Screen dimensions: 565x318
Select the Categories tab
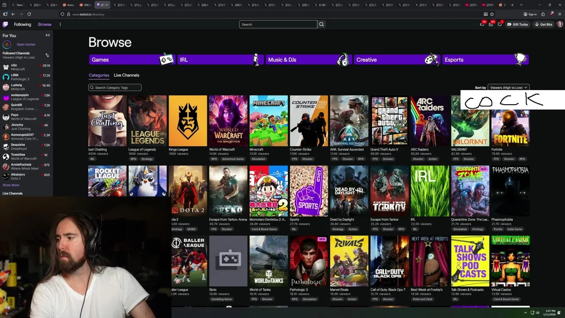tap(99, 75)
